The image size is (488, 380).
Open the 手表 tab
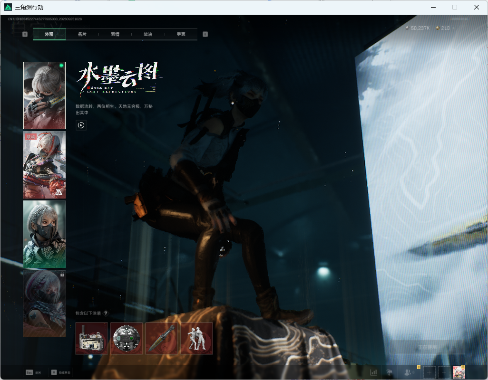181,34
